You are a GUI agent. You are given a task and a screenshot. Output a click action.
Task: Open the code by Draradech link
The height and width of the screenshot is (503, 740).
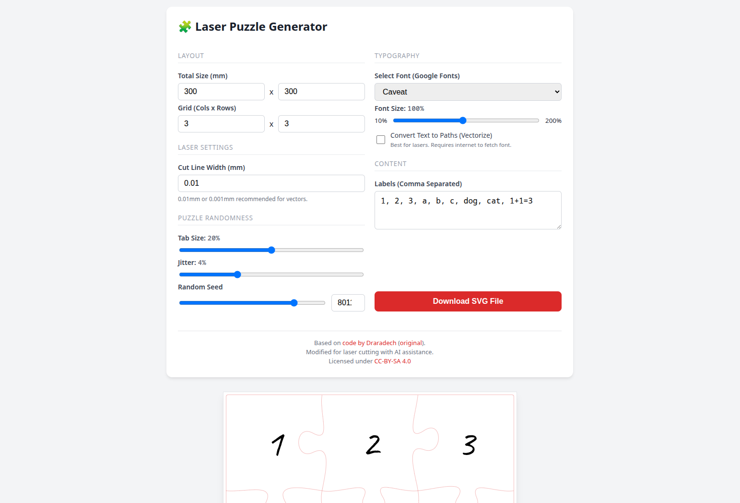[x=369, y=343]
